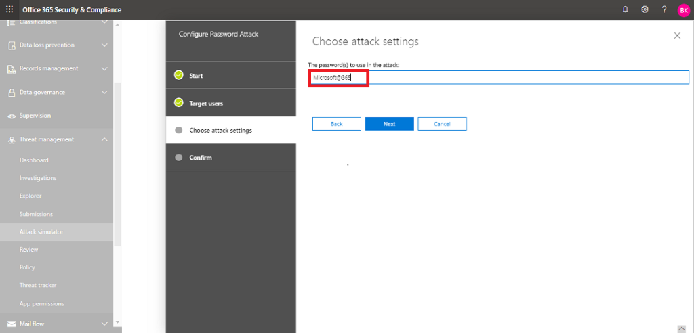Screen dimensions: 694x333
Task: Click the bottom-right scroll up arrow
Action: point(682,328)
